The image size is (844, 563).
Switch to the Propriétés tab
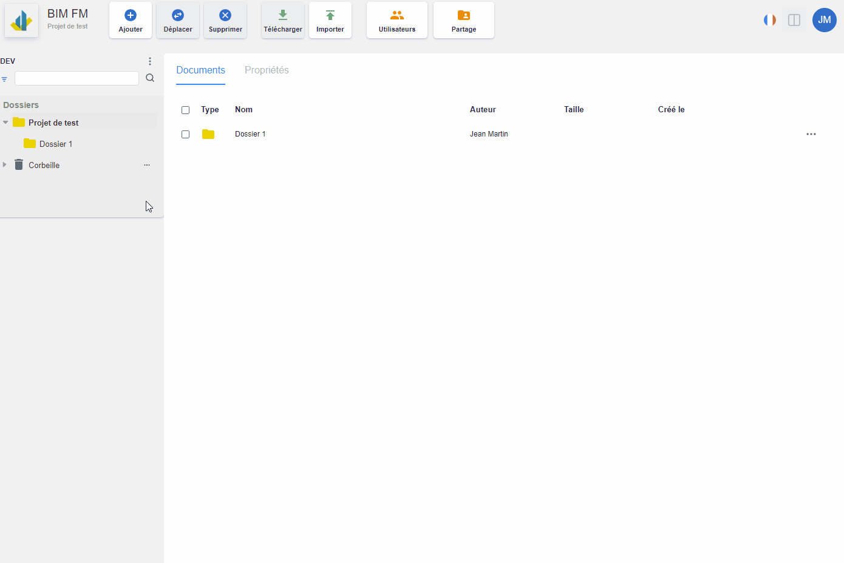pyautogui.click(x=267, y=70)
